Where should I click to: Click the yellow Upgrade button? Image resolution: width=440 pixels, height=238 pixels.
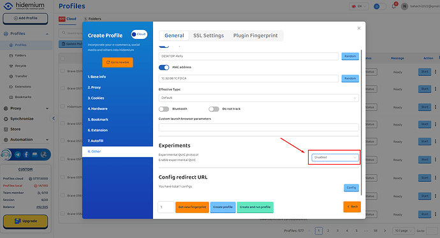coord(26,221)
